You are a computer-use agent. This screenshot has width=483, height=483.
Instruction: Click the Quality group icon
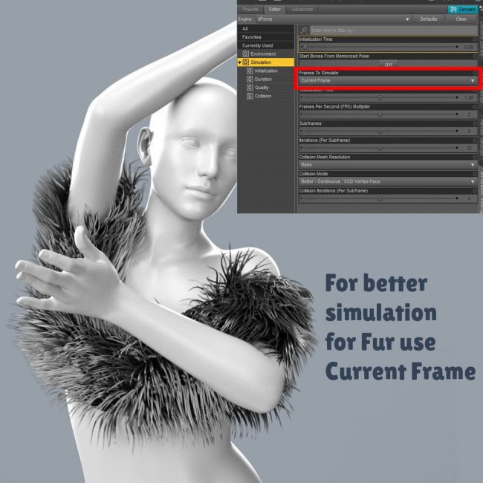pos(250,88)
